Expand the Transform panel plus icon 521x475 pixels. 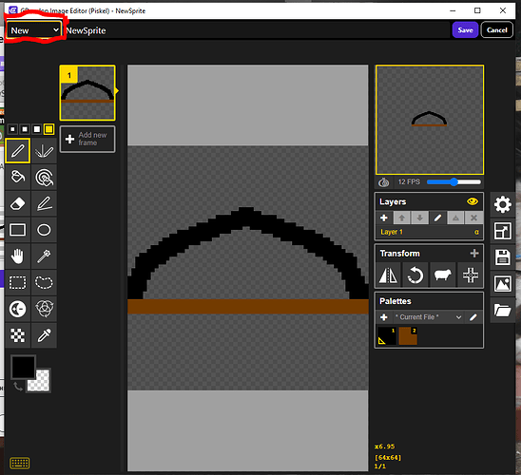(474, 254)
